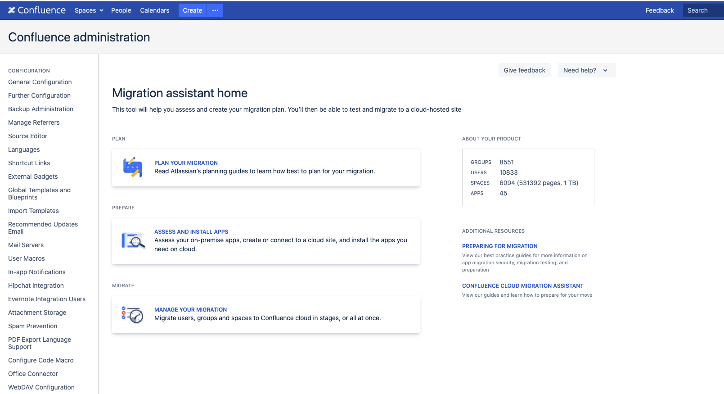
Task: Open Further Configuration in sidebar
Action: point(39,95)
